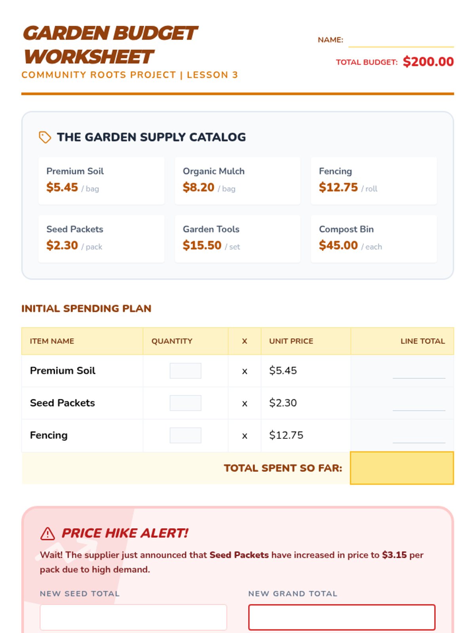Choose the Fencing catalog card
Screen dimensions: 475x633
click(374, 181)
